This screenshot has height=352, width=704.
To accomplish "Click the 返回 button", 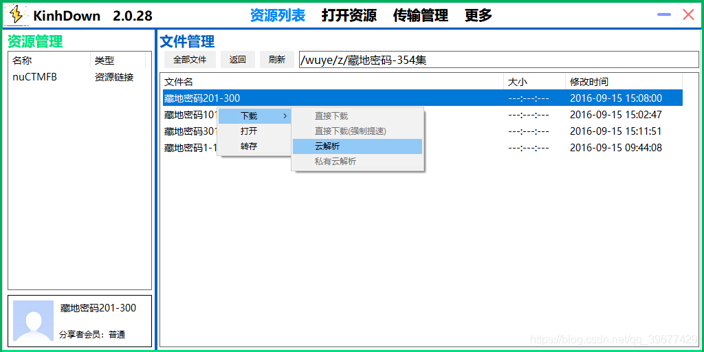I will coord(237,59).
